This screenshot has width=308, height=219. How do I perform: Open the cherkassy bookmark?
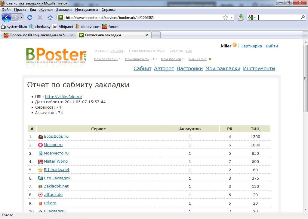tap(40, 27)
